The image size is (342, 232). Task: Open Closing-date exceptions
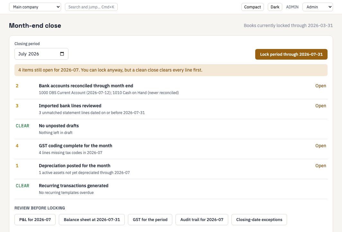click(259, 219)
